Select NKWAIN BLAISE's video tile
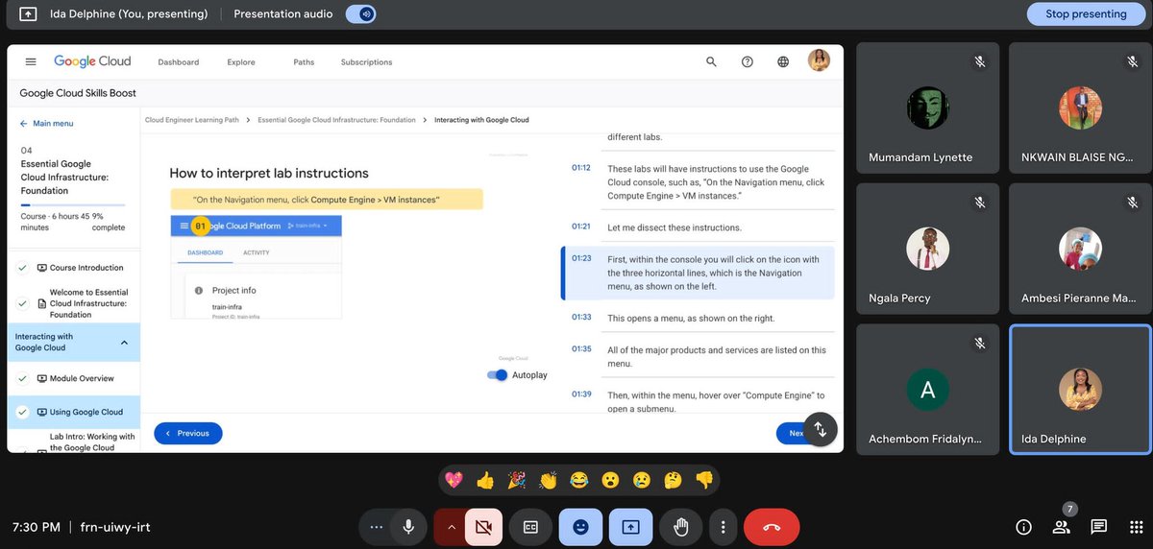Viewport: 1153px width, 549px height. point(1080,107)
